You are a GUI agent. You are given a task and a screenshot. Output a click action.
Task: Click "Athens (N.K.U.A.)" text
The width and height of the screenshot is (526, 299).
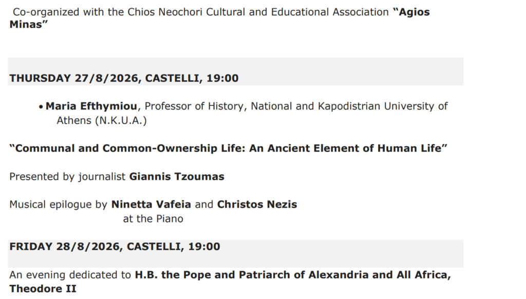(102, 120)
